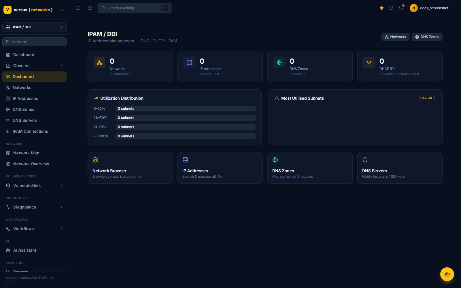Click the IP Addresses stat card icon
The width and height of the screenshot is (461, 288).
(x=189, y=62)
